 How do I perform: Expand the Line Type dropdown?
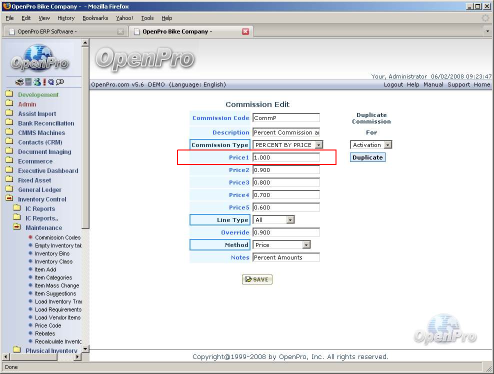coord(290,220)
